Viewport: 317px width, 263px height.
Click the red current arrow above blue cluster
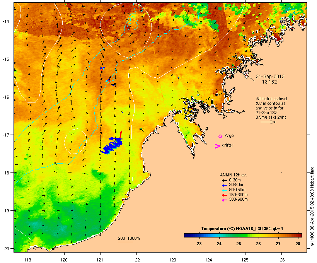click(x=121, y=134)
